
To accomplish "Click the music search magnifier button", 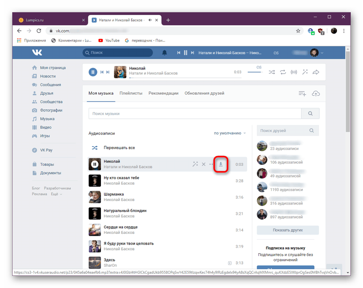I will click(x=310, y=114).
